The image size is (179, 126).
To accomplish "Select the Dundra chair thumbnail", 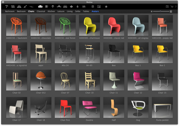I will coord(89,107).
